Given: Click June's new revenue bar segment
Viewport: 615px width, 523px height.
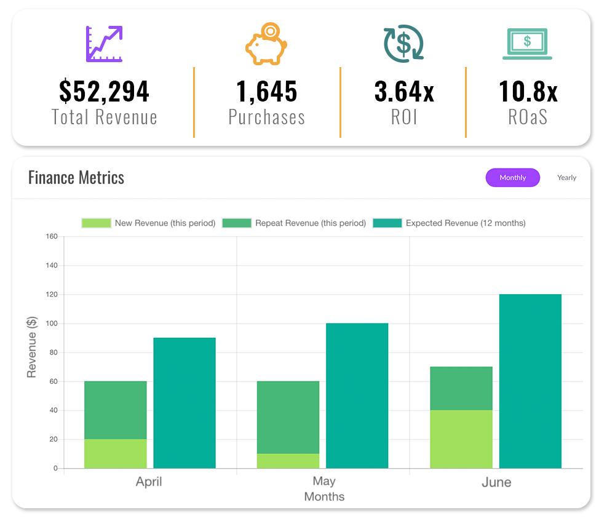Looking at the screenshot, I should 461,439.
